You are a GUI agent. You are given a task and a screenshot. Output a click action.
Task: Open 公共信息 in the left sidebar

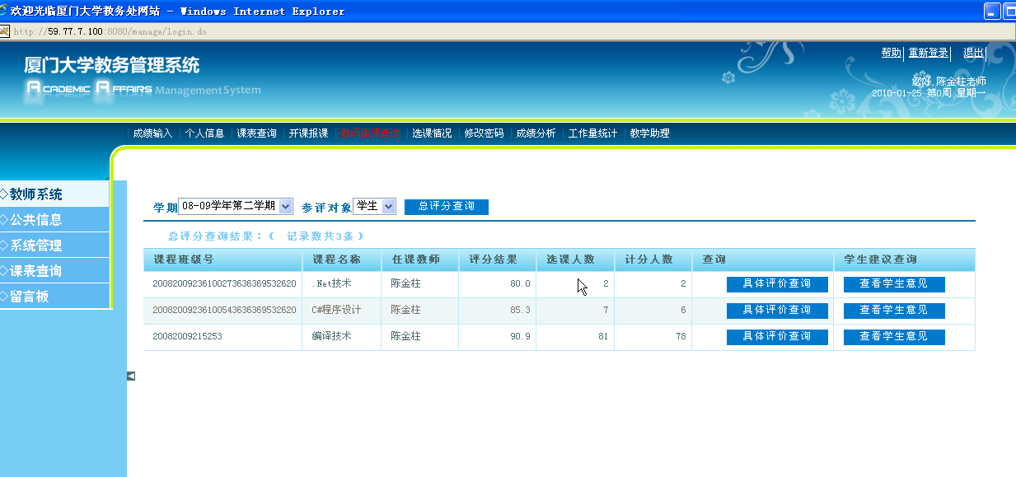pos(36,220)
